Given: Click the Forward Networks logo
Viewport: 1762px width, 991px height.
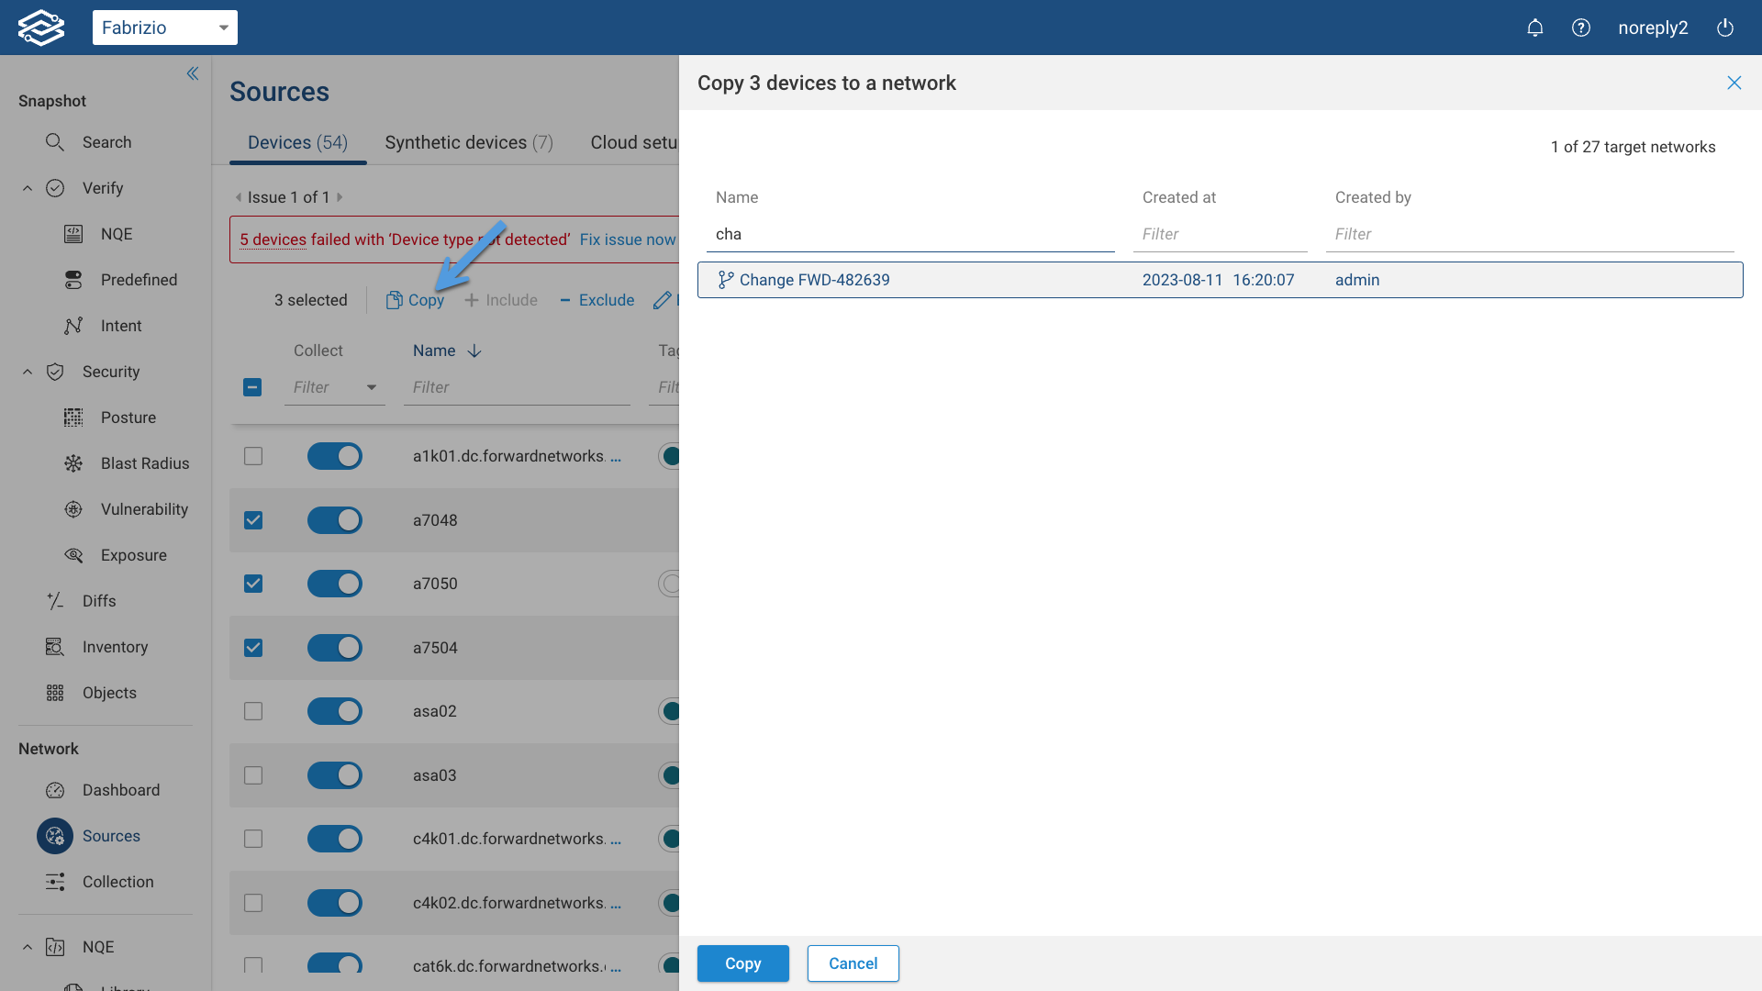Looking at the screenshot, I should [x=41, y=28].
